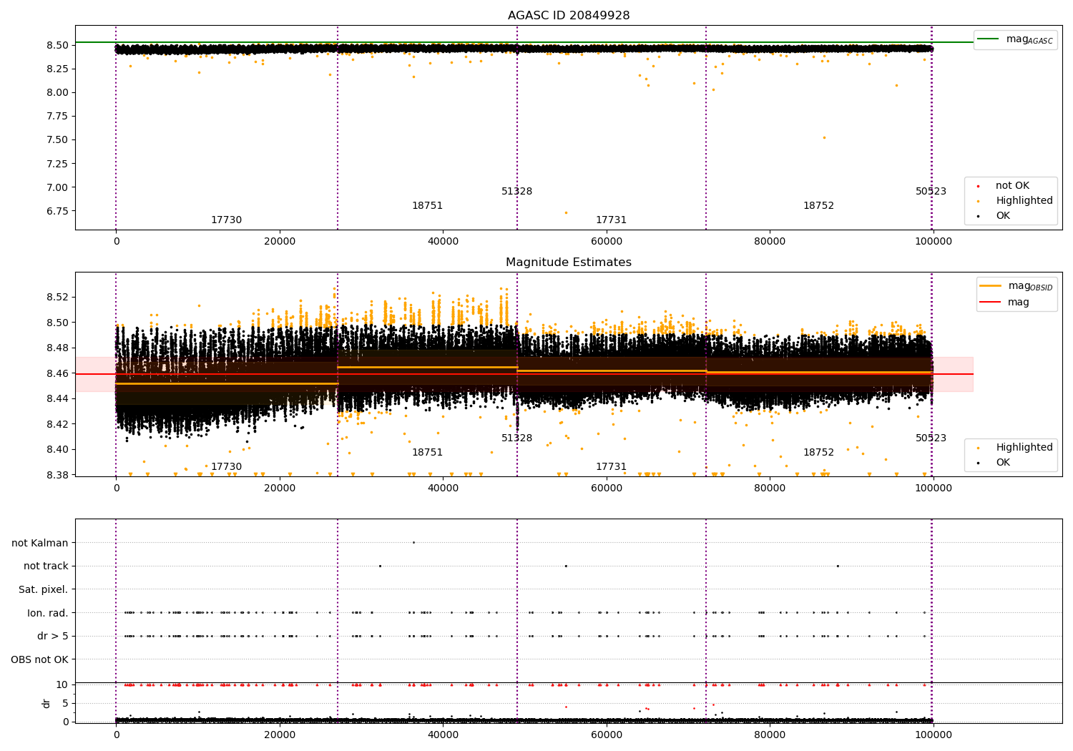1073x751 pixels.
Task: Click OBSID label 51328 in Magnitude Estimates plot
Action: point(516,438)
